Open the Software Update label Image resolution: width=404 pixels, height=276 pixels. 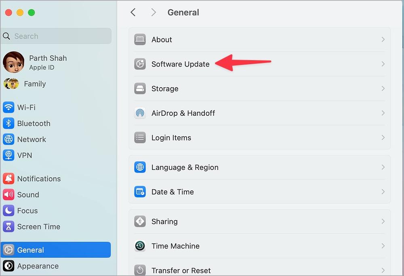click(x=180, y=64)
